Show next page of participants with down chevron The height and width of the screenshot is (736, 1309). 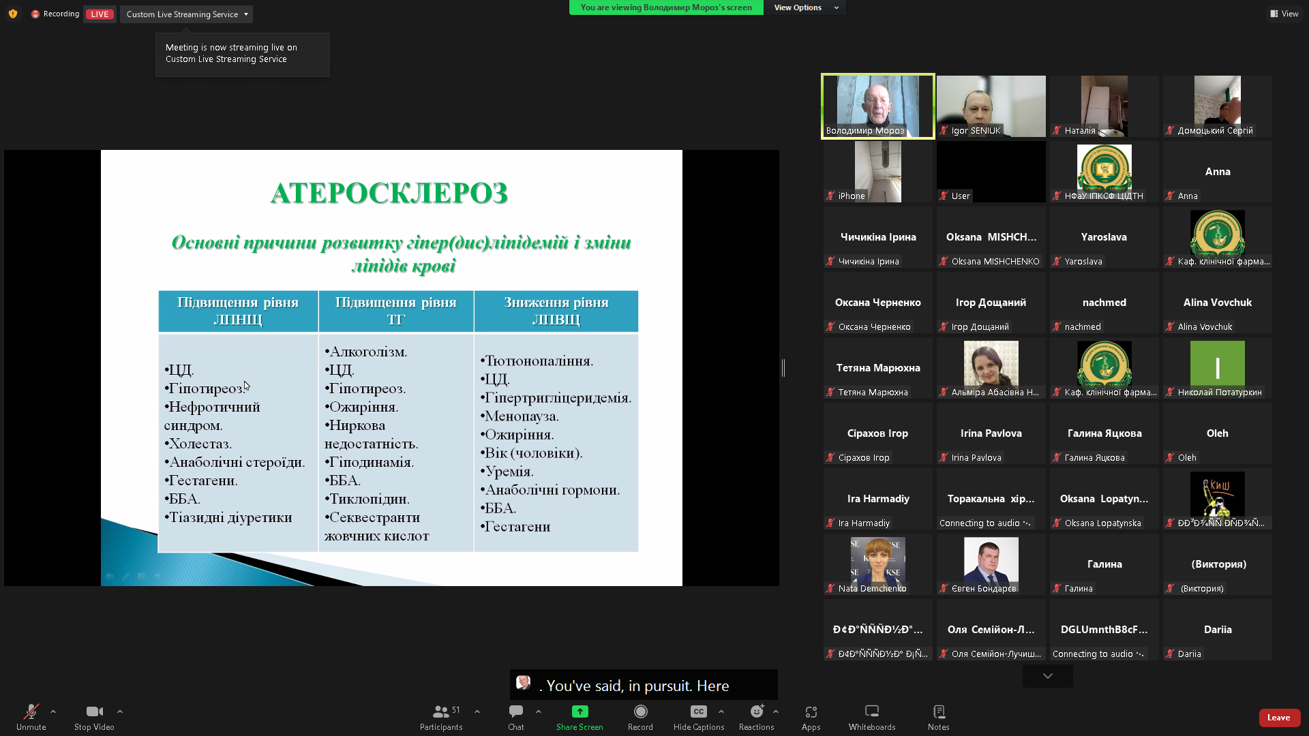[x=1048, y=676]
